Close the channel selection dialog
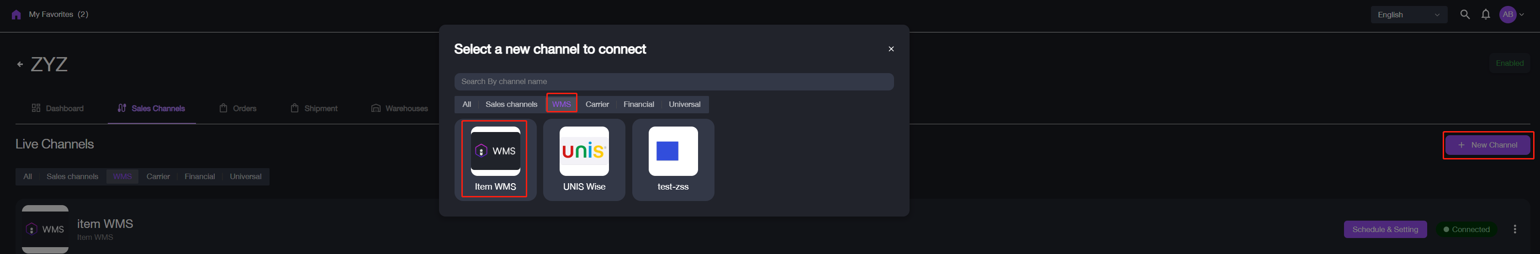The image size is (1540, 254). (891, 49)
